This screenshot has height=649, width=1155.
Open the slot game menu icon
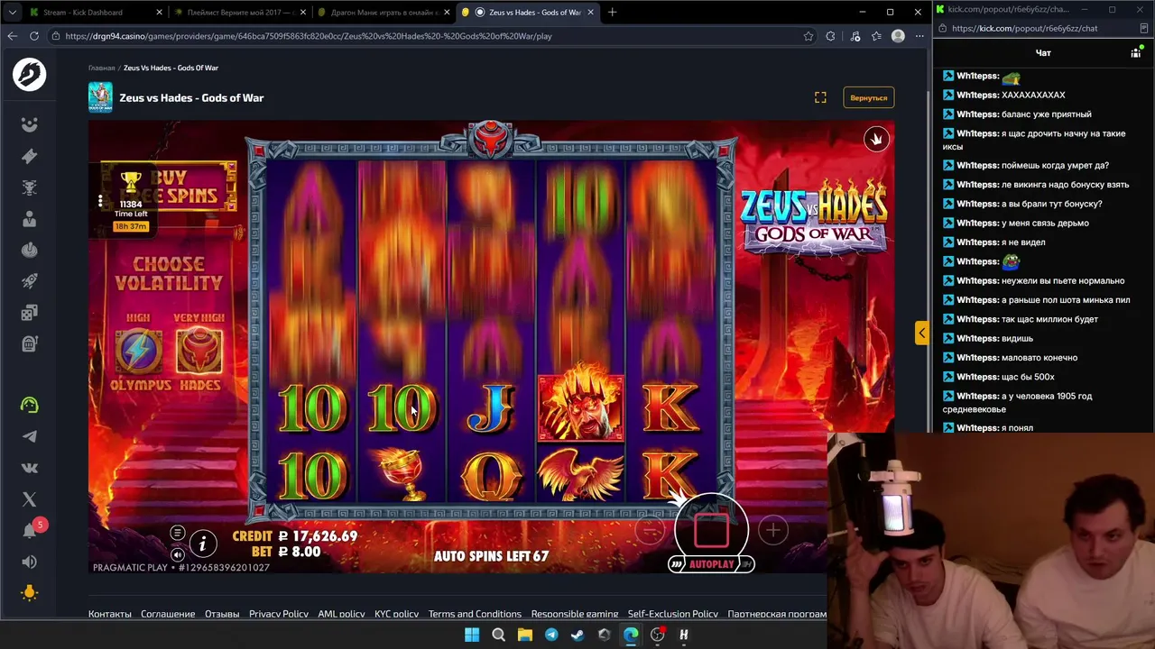178,533
